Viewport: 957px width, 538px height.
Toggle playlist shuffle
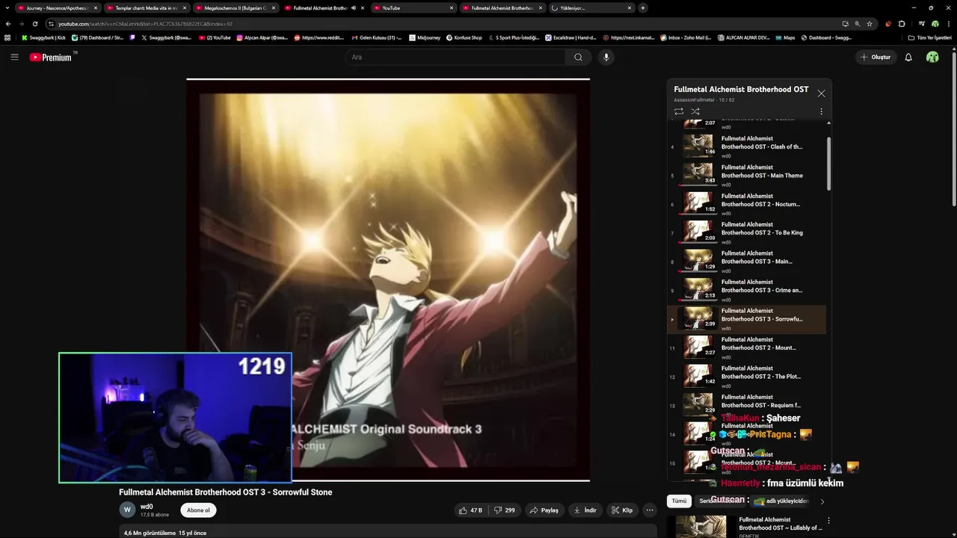pos(695,111)
